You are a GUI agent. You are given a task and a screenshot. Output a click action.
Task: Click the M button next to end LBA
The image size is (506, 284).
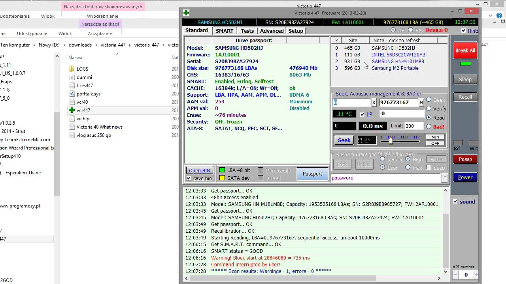coord(421,103)
